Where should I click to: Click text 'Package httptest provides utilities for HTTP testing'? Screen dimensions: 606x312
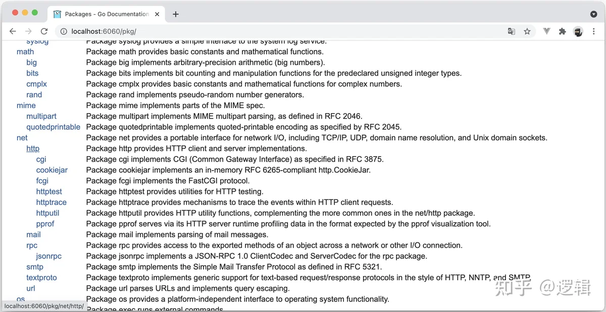175,191
